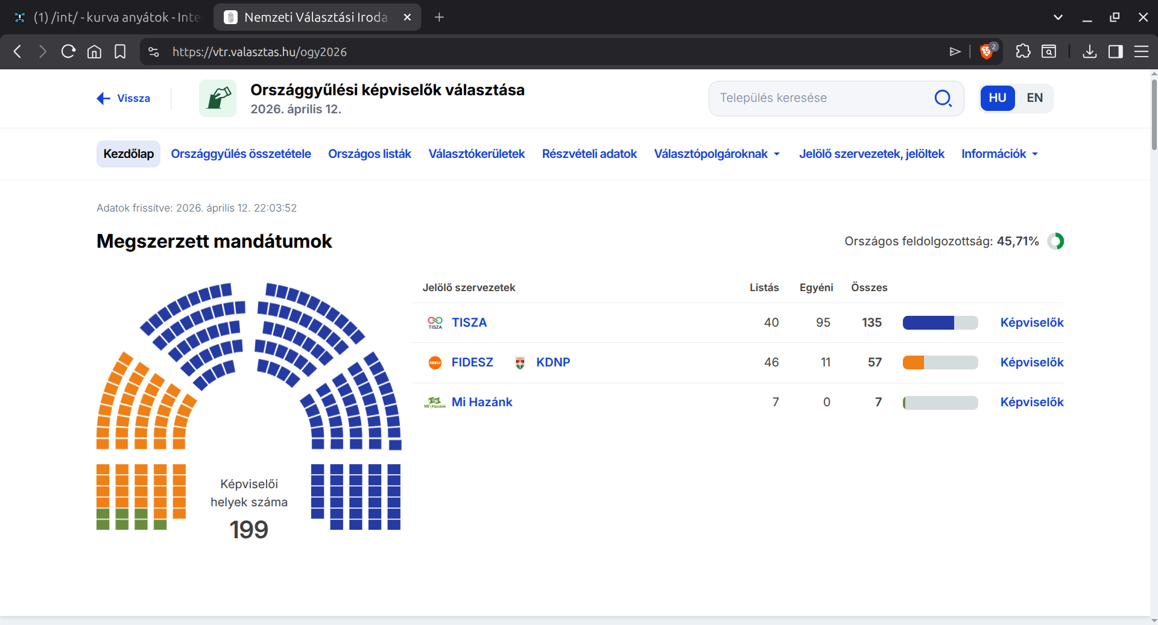This screenshot has width=1158, height=625.
Task: Click the search magnifier icon in Település keresése
Action: 943,98
